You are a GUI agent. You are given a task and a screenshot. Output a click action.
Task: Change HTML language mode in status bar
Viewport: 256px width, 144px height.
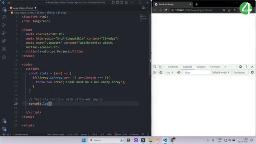(x=109, y=134)
